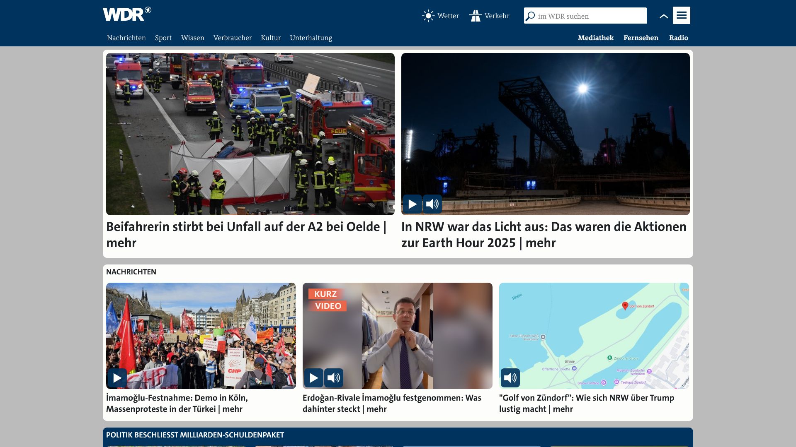Select Radio in the top navigation
This screenshot has width=796, height=447.
(x=678, y=38)
